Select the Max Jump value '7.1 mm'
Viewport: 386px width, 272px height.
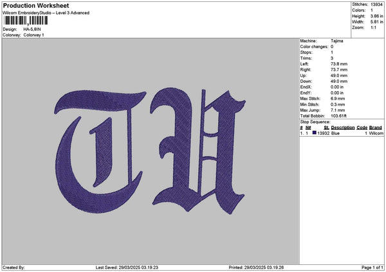[338, 110]
